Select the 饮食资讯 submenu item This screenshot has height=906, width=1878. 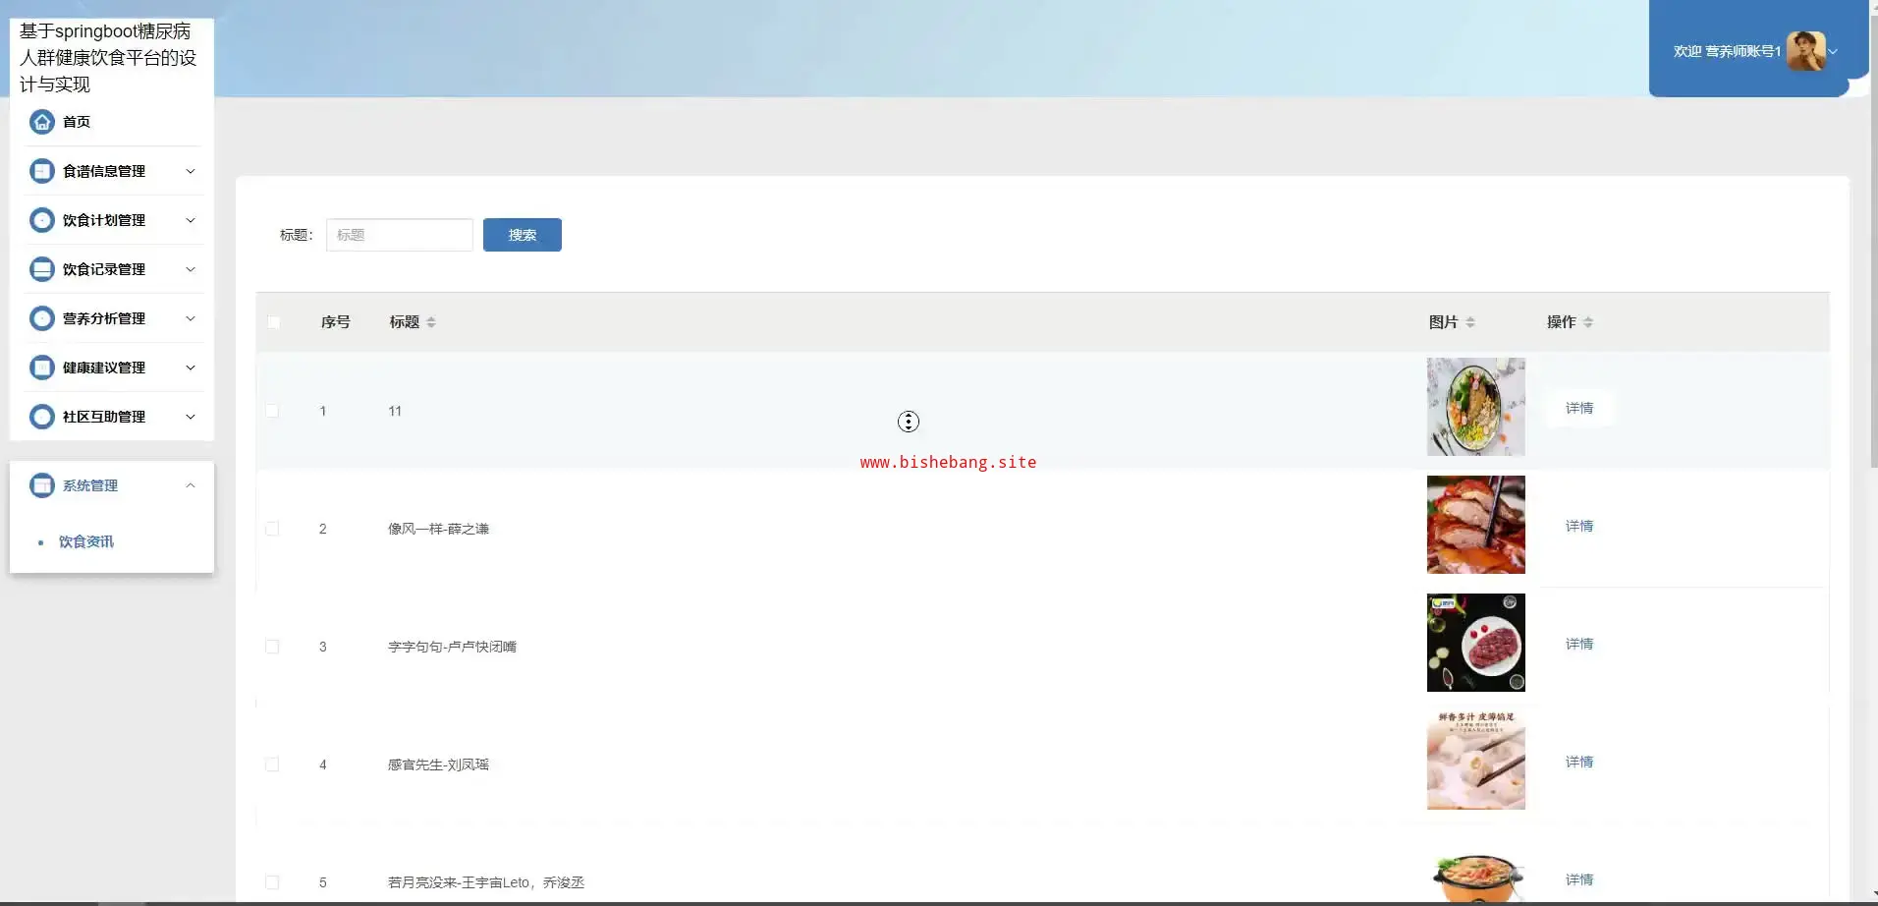[86, 541]
